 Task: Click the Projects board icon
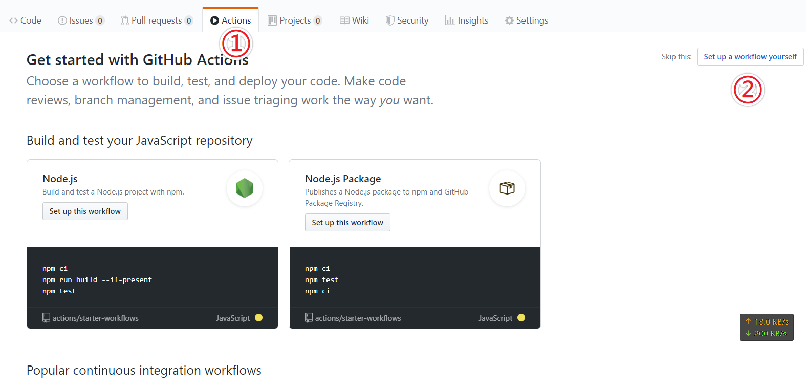click(x=272, y=20)
